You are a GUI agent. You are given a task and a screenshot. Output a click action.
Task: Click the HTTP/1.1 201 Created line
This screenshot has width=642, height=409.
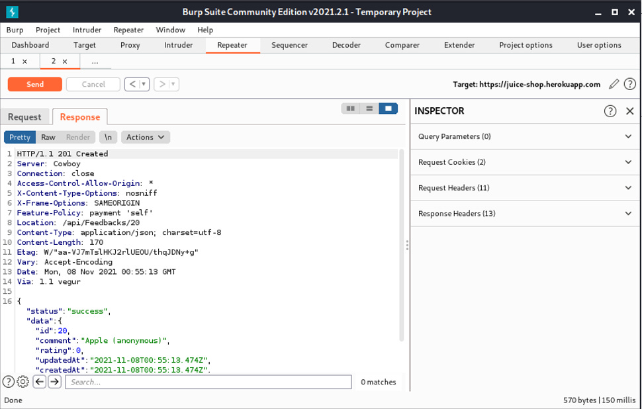pos(62,154)
